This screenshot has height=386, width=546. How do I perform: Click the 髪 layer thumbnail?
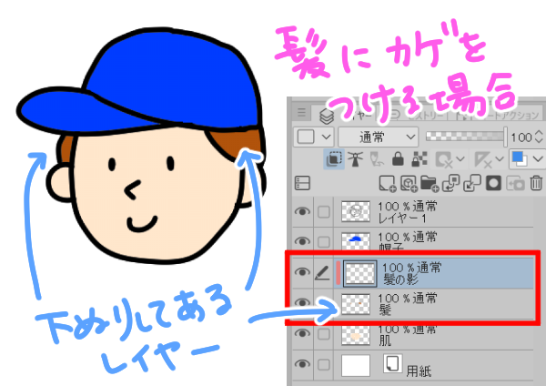coord(356,304)
